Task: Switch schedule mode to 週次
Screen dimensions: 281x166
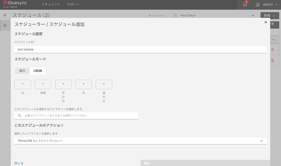Action: coord(22,71)
